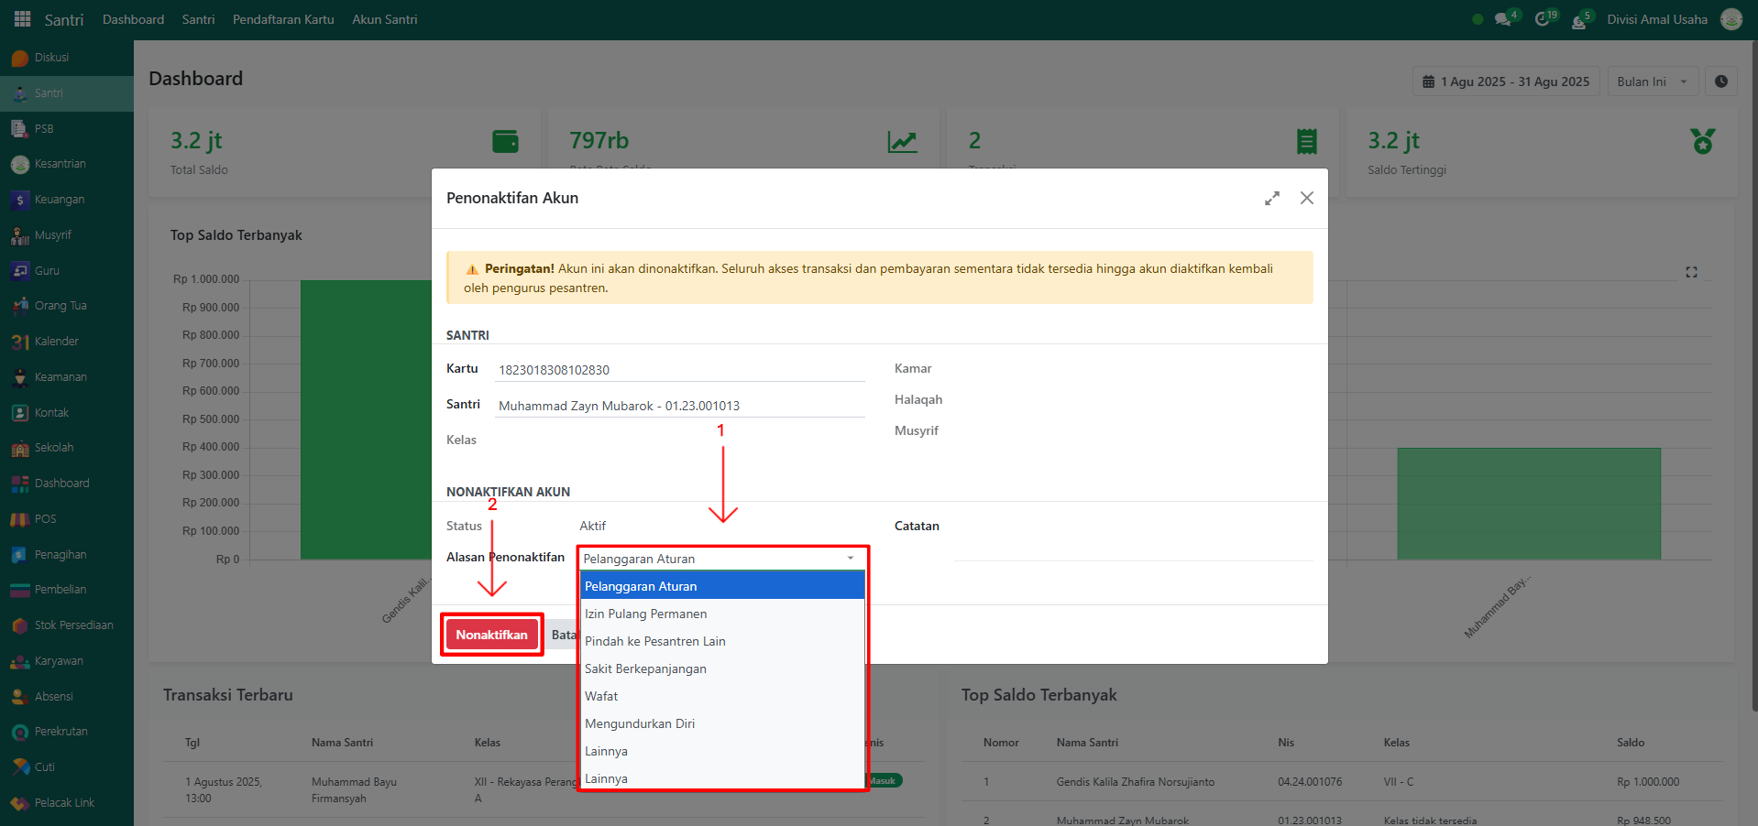Click the user avatar in top right

[x=1731, y=19]
